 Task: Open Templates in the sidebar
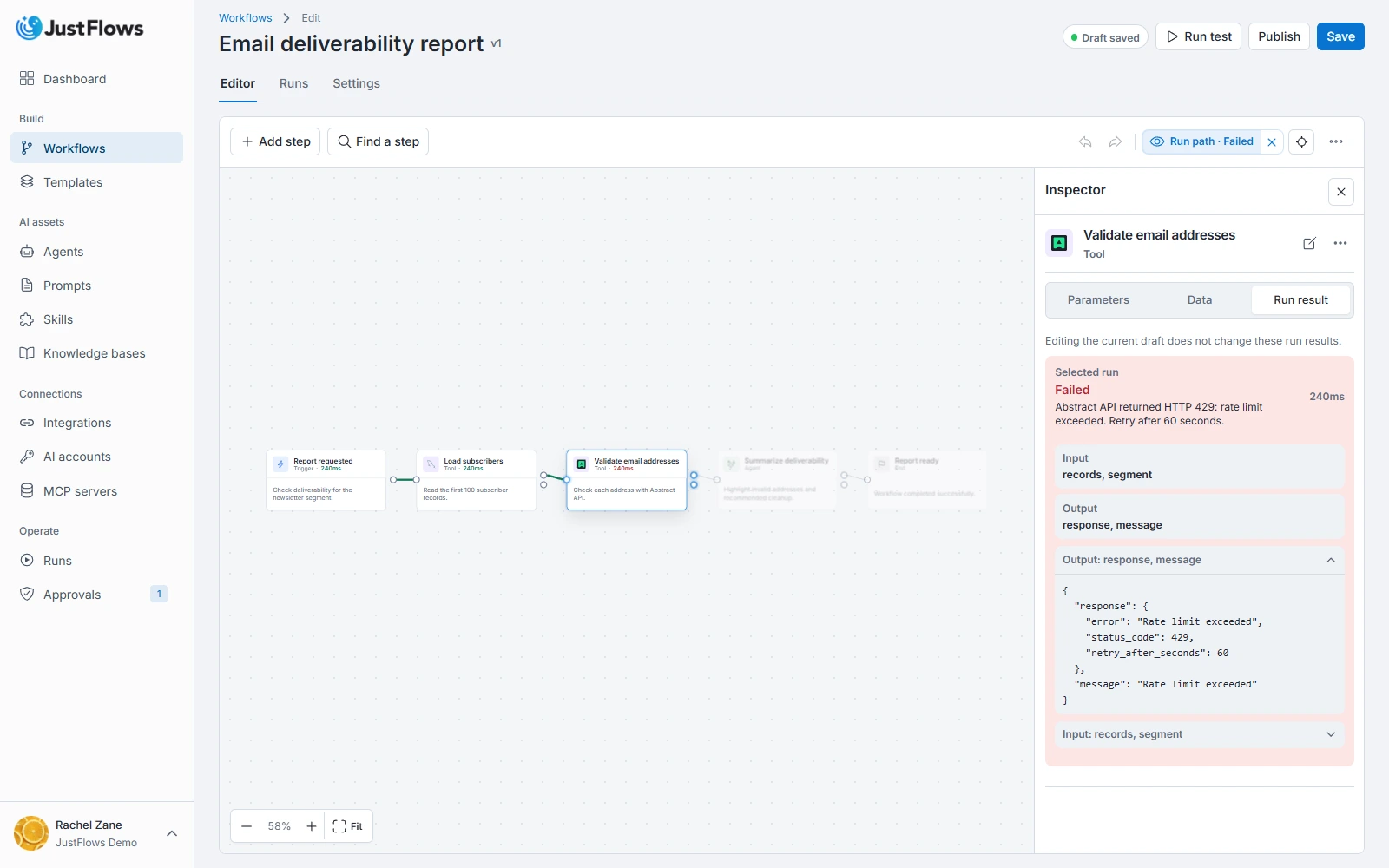(x=96, y=182)
